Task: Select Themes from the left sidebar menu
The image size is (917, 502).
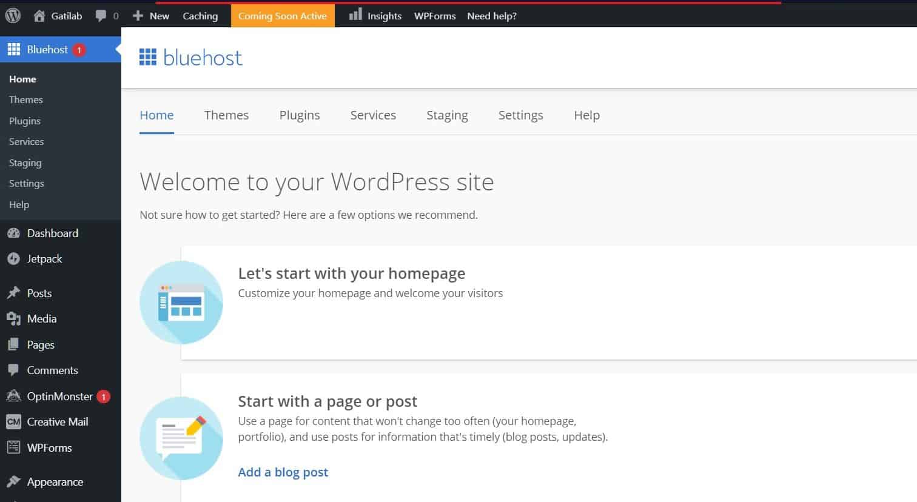Action: click(25, 99)
